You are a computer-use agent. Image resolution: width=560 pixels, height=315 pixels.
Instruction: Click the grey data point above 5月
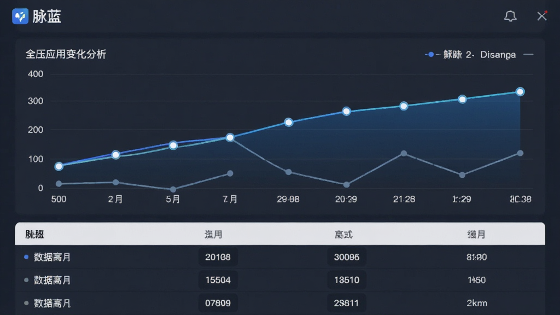173,189
